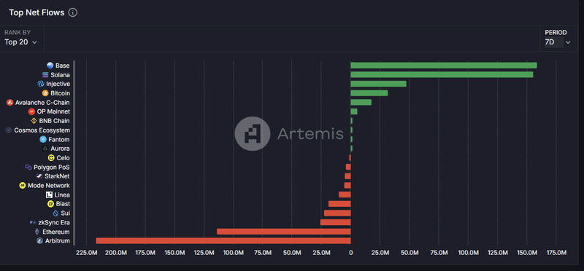Click the 0 axis value
The image size is (584, 271).
(350, 253)
